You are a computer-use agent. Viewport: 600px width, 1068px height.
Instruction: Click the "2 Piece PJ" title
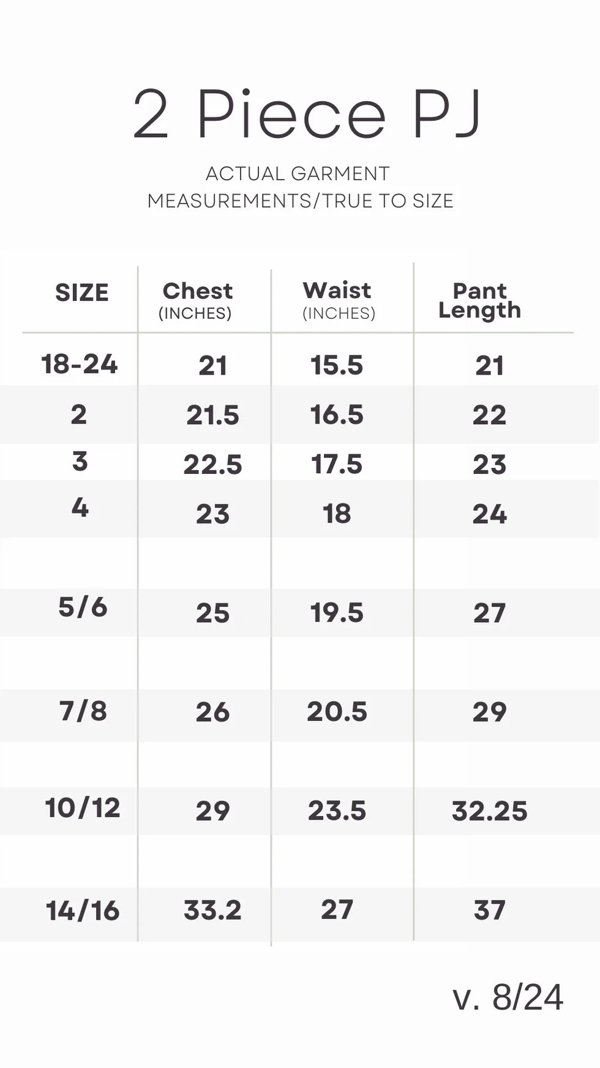click(307, 115)
